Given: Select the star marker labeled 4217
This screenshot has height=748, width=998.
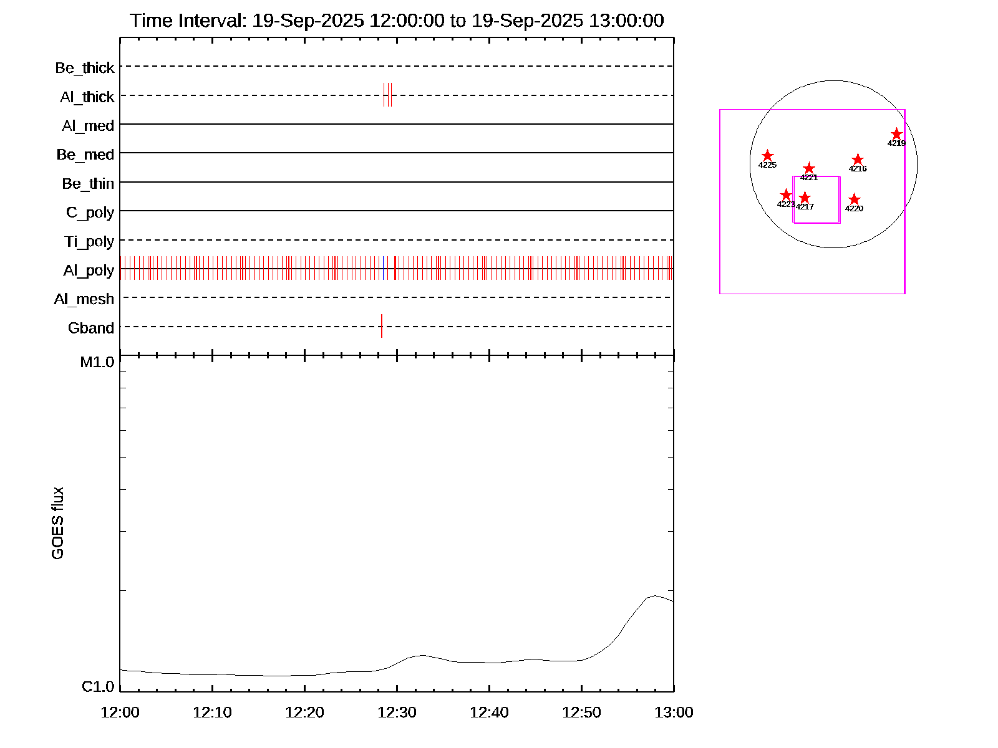Looking at the screenshot, I should [805, 198].
